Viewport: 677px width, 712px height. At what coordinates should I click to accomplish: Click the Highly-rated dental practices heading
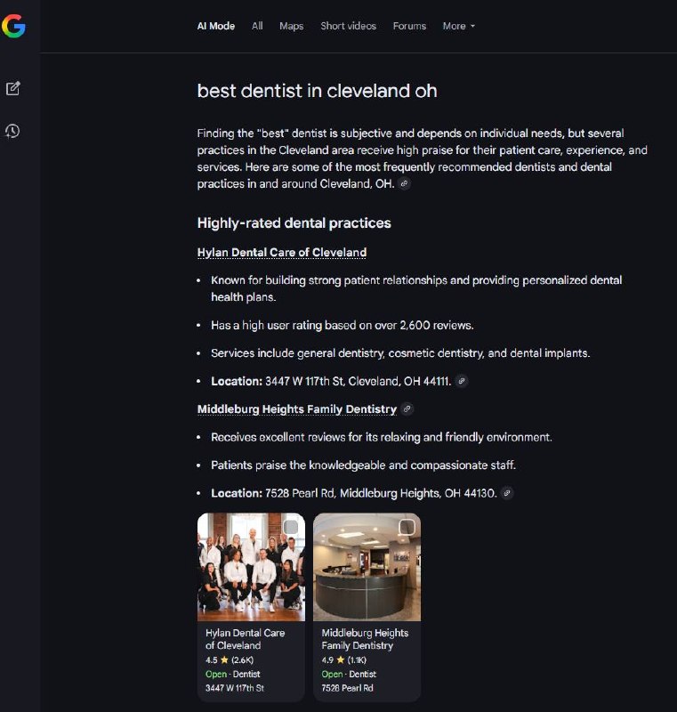point(294,223)
